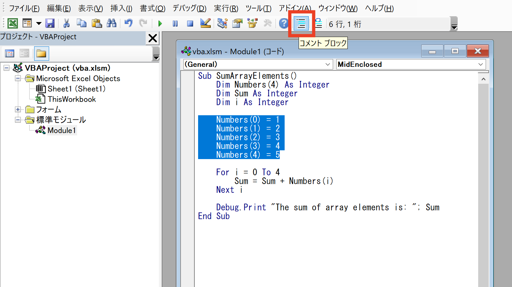Collapse the 標準モジュール folder
The image size is (512, 287).
(18, 120)
